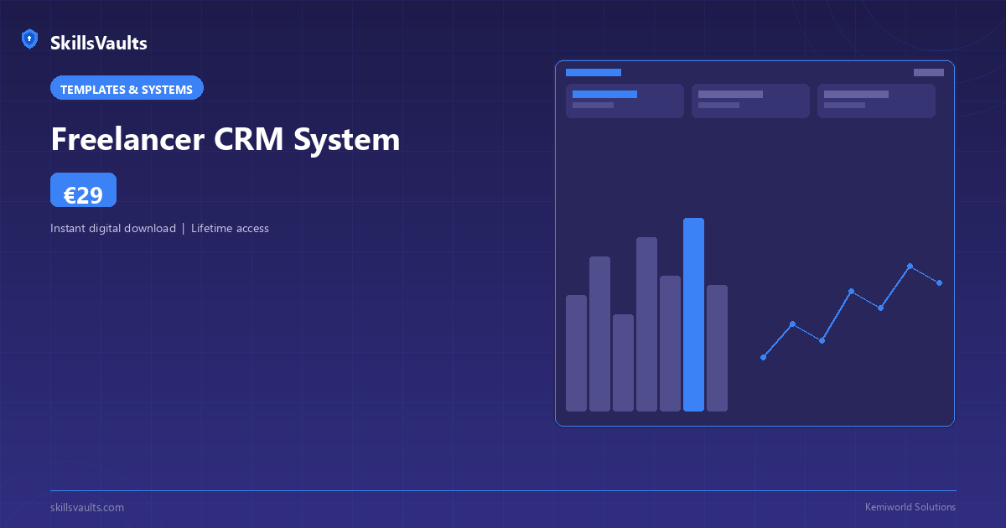Click the SkillsVaults shield logo icon
Viewport: 1006px width, 528px height.
29,39
